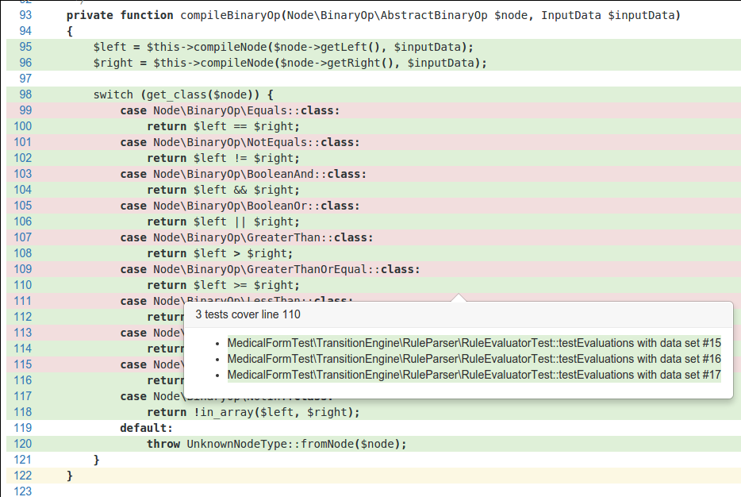Click test entry with data set #15
Image resolution: width=741 pixels, height=497 pixels.
coord(474,343)
